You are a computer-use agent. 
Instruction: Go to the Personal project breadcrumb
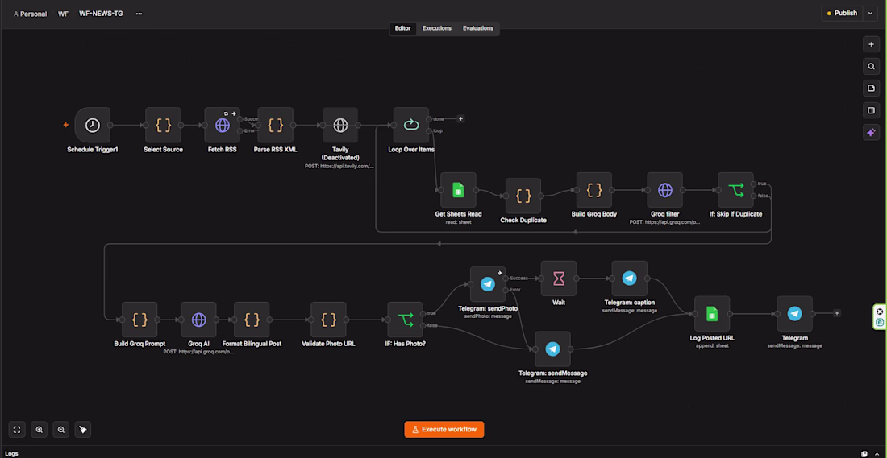pos(30,14)
